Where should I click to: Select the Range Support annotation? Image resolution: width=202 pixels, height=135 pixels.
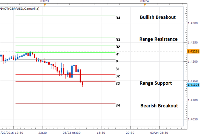tap(156, 83)
